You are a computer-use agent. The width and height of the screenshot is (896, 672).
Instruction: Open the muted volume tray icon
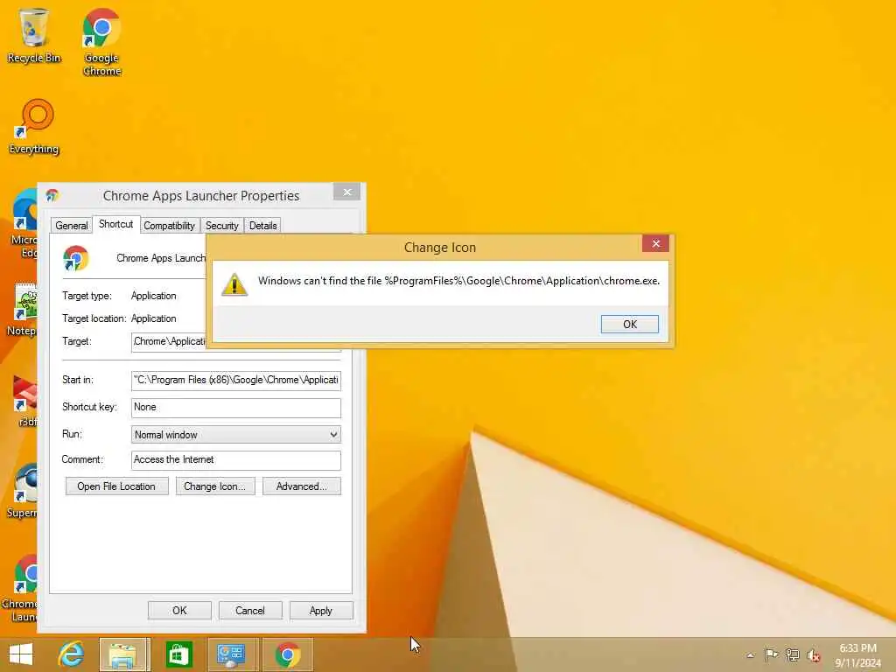click(x=813, y=655)
